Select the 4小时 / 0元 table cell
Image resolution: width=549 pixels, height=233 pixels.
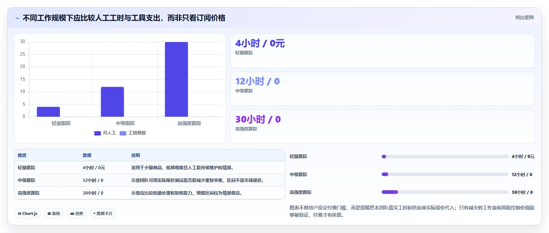pyautogui.click(x=94, y=168)
